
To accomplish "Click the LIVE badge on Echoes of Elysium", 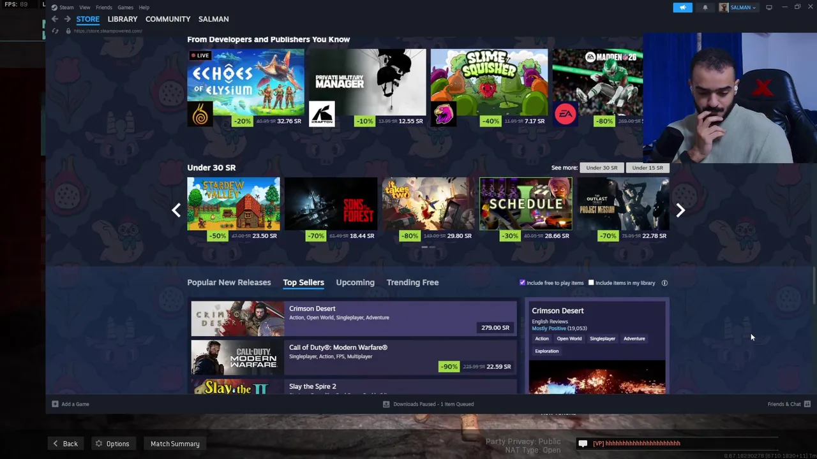I will pyautogui.click(x=200, y=55).
